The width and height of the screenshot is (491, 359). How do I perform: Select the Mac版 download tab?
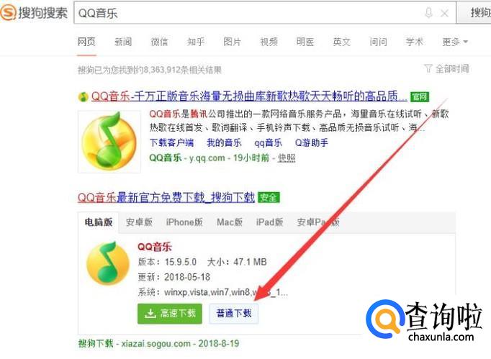[x=230, y=222]
